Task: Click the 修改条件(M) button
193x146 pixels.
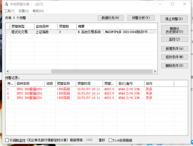Action: (174, 57)
